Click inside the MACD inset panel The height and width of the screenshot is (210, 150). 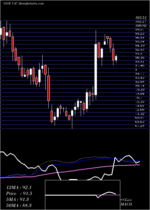click(x=82, y=195)
